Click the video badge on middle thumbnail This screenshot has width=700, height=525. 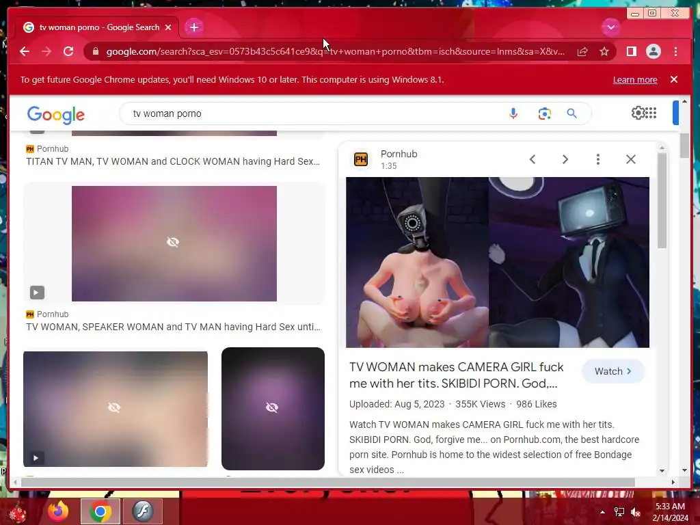tap(37, 293)
